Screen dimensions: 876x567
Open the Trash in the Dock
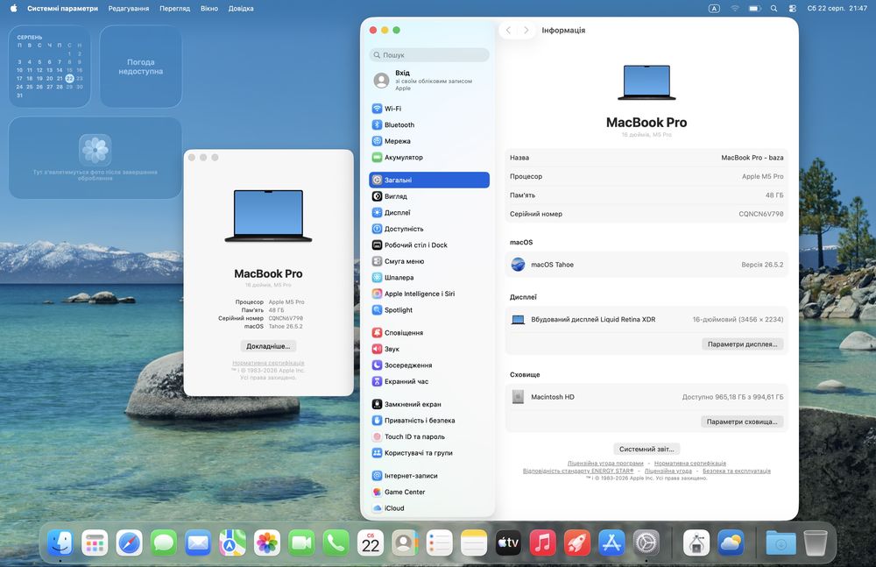[815, 542]
